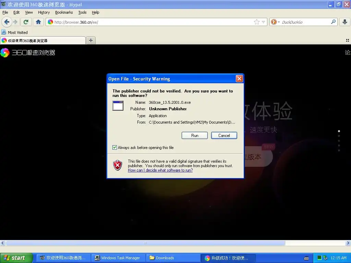This screenshot has width=351, height=263.
Task: Open the Downloads folder taskbar button
Action: 173,258
